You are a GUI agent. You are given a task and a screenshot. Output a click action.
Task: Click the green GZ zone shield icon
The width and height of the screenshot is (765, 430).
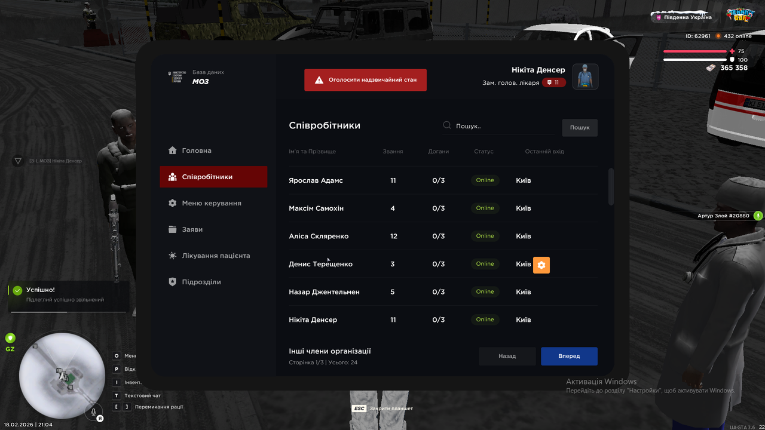click(x=10, y=338)
